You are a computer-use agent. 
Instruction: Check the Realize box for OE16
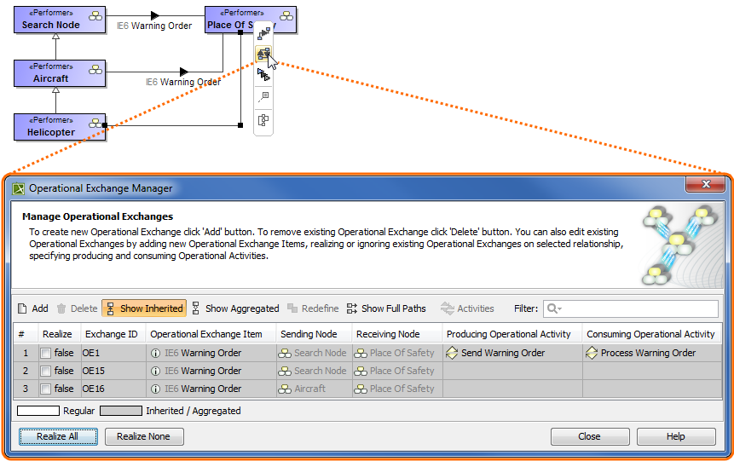coord(45,389)
